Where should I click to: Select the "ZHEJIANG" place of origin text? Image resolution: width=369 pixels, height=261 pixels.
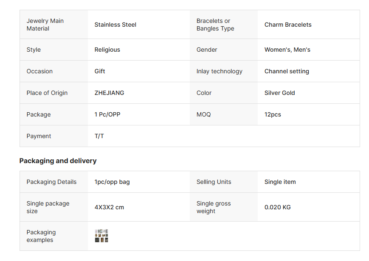pos(109,93)
